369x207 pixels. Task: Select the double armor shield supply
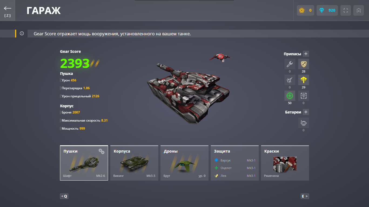coord(304,64)
